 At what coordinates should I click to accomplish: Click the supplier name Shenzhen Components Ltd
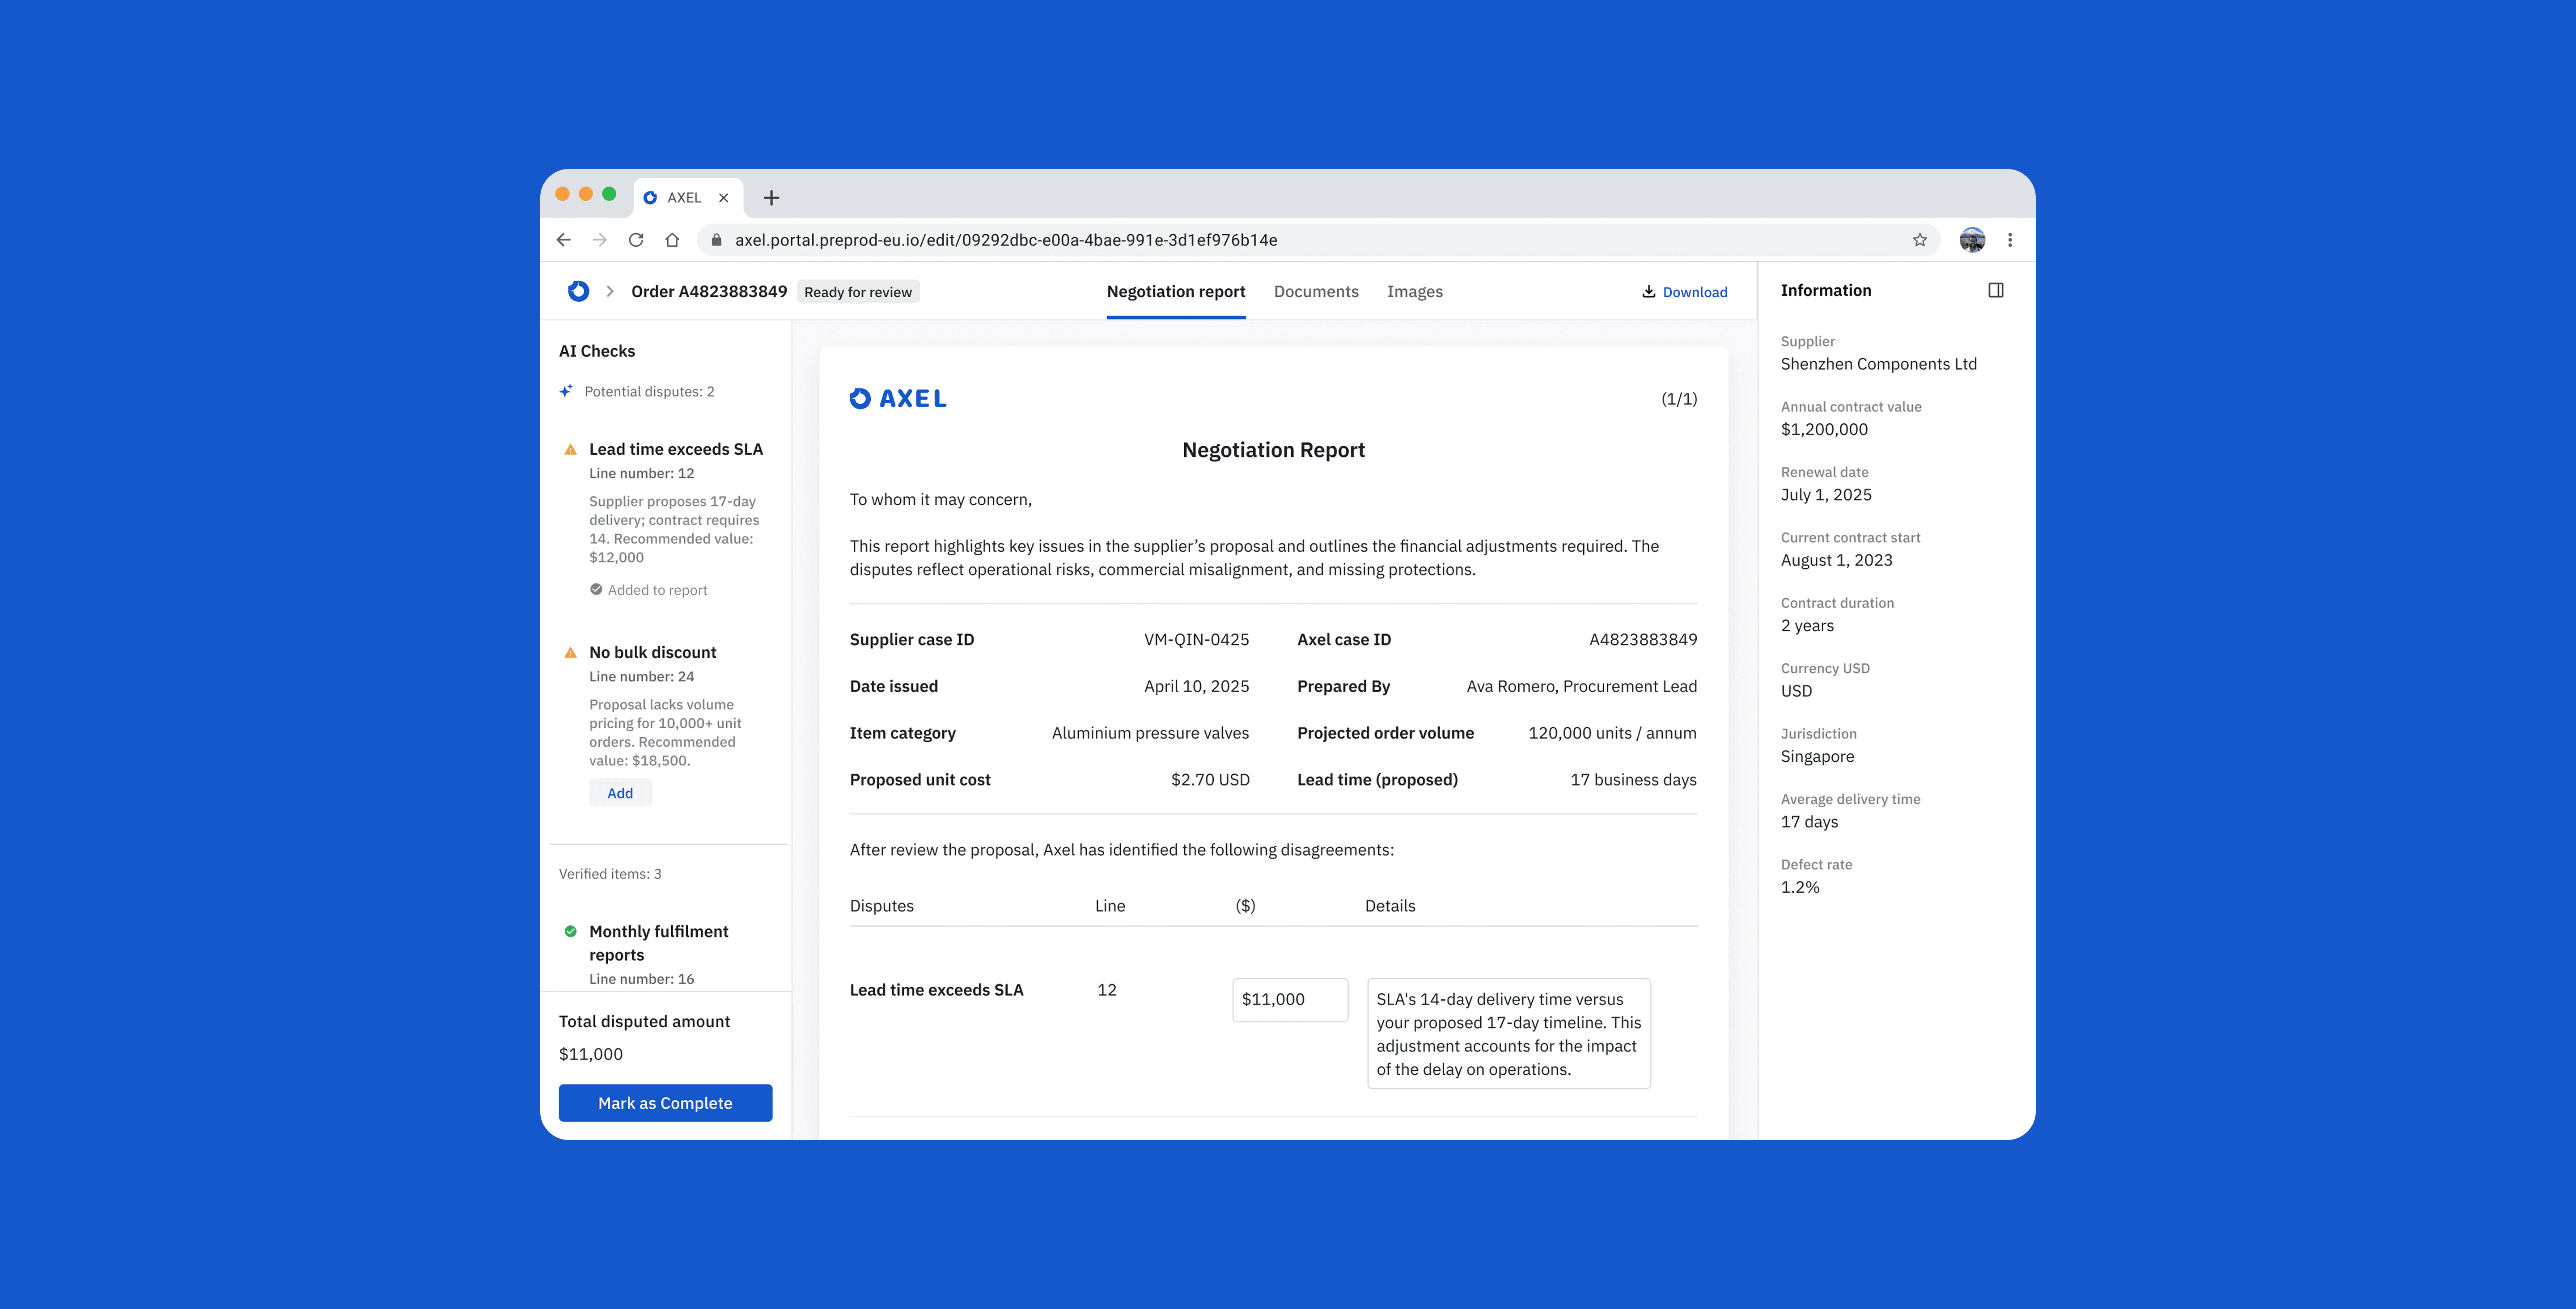(x=1879, y=364)
